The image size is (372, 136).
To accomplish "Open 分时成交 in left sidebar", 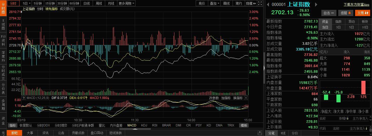I will click(x=3, y=73).
